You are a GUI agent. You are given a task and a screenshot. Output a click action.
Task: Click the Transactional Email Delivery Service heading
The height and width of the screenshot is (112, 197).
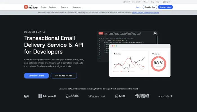(54, 45)
